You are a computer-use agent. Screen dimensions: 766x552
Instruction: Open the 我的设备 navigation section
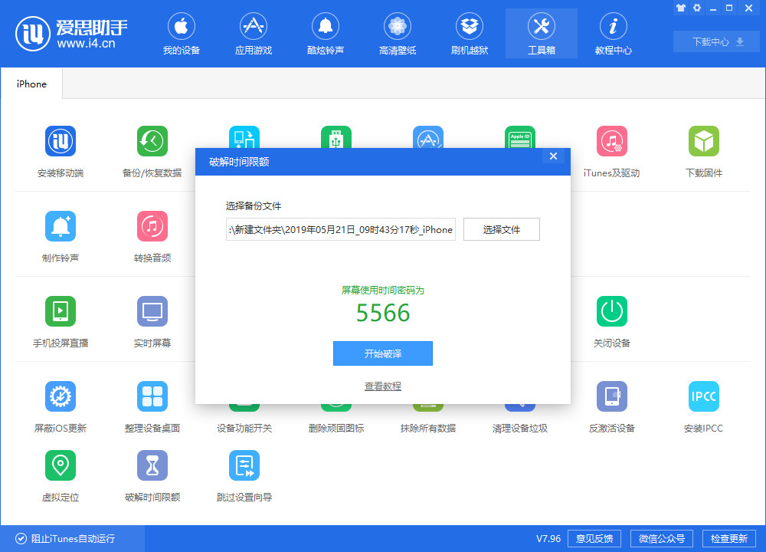[x=181, y=33]
